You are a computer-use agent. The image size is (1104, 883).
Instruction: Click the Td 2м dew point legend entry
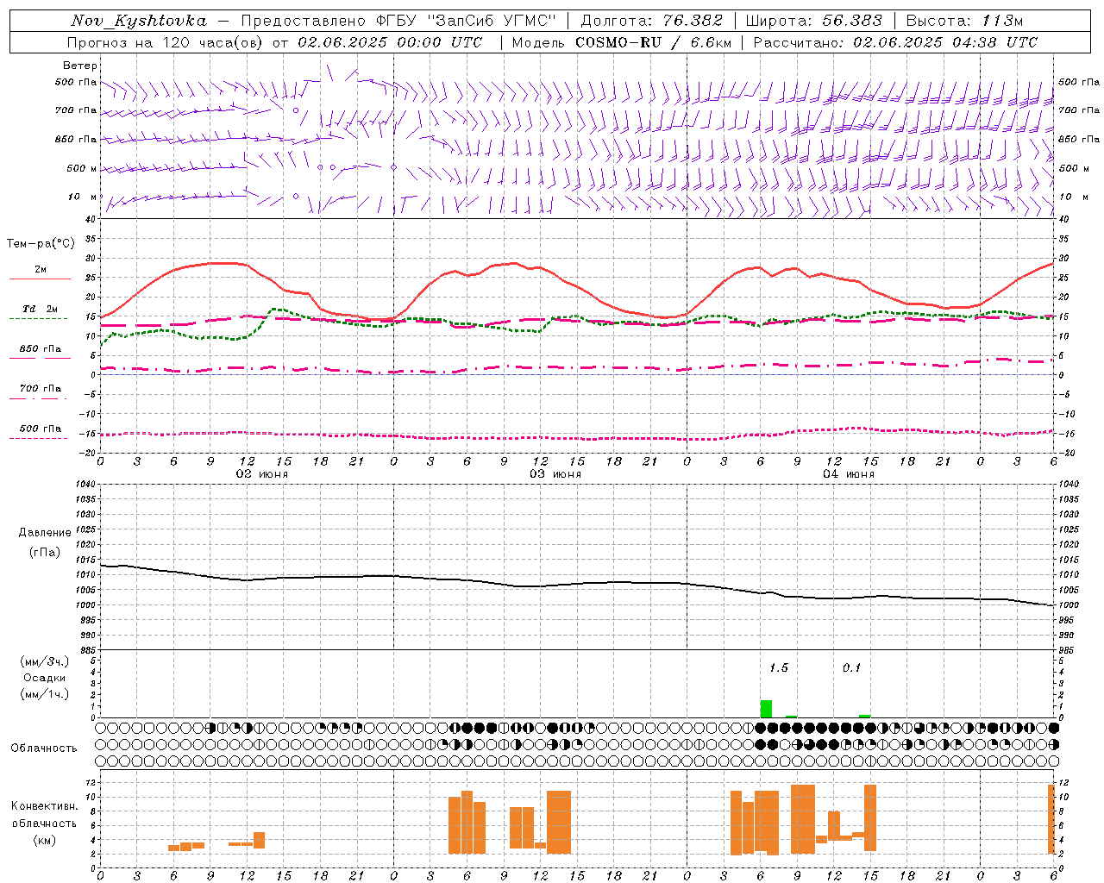[x=41, y=309]
